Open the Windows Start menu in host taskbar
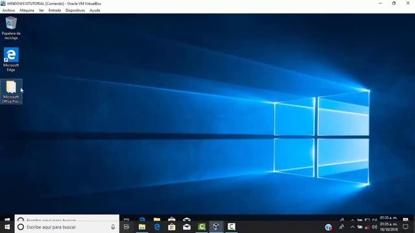415x233 pixels. pos(7,227)
